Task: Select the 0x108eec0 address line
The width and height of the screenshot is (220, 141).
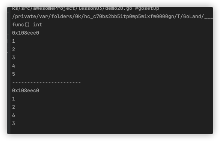Action: coord(26,91)
